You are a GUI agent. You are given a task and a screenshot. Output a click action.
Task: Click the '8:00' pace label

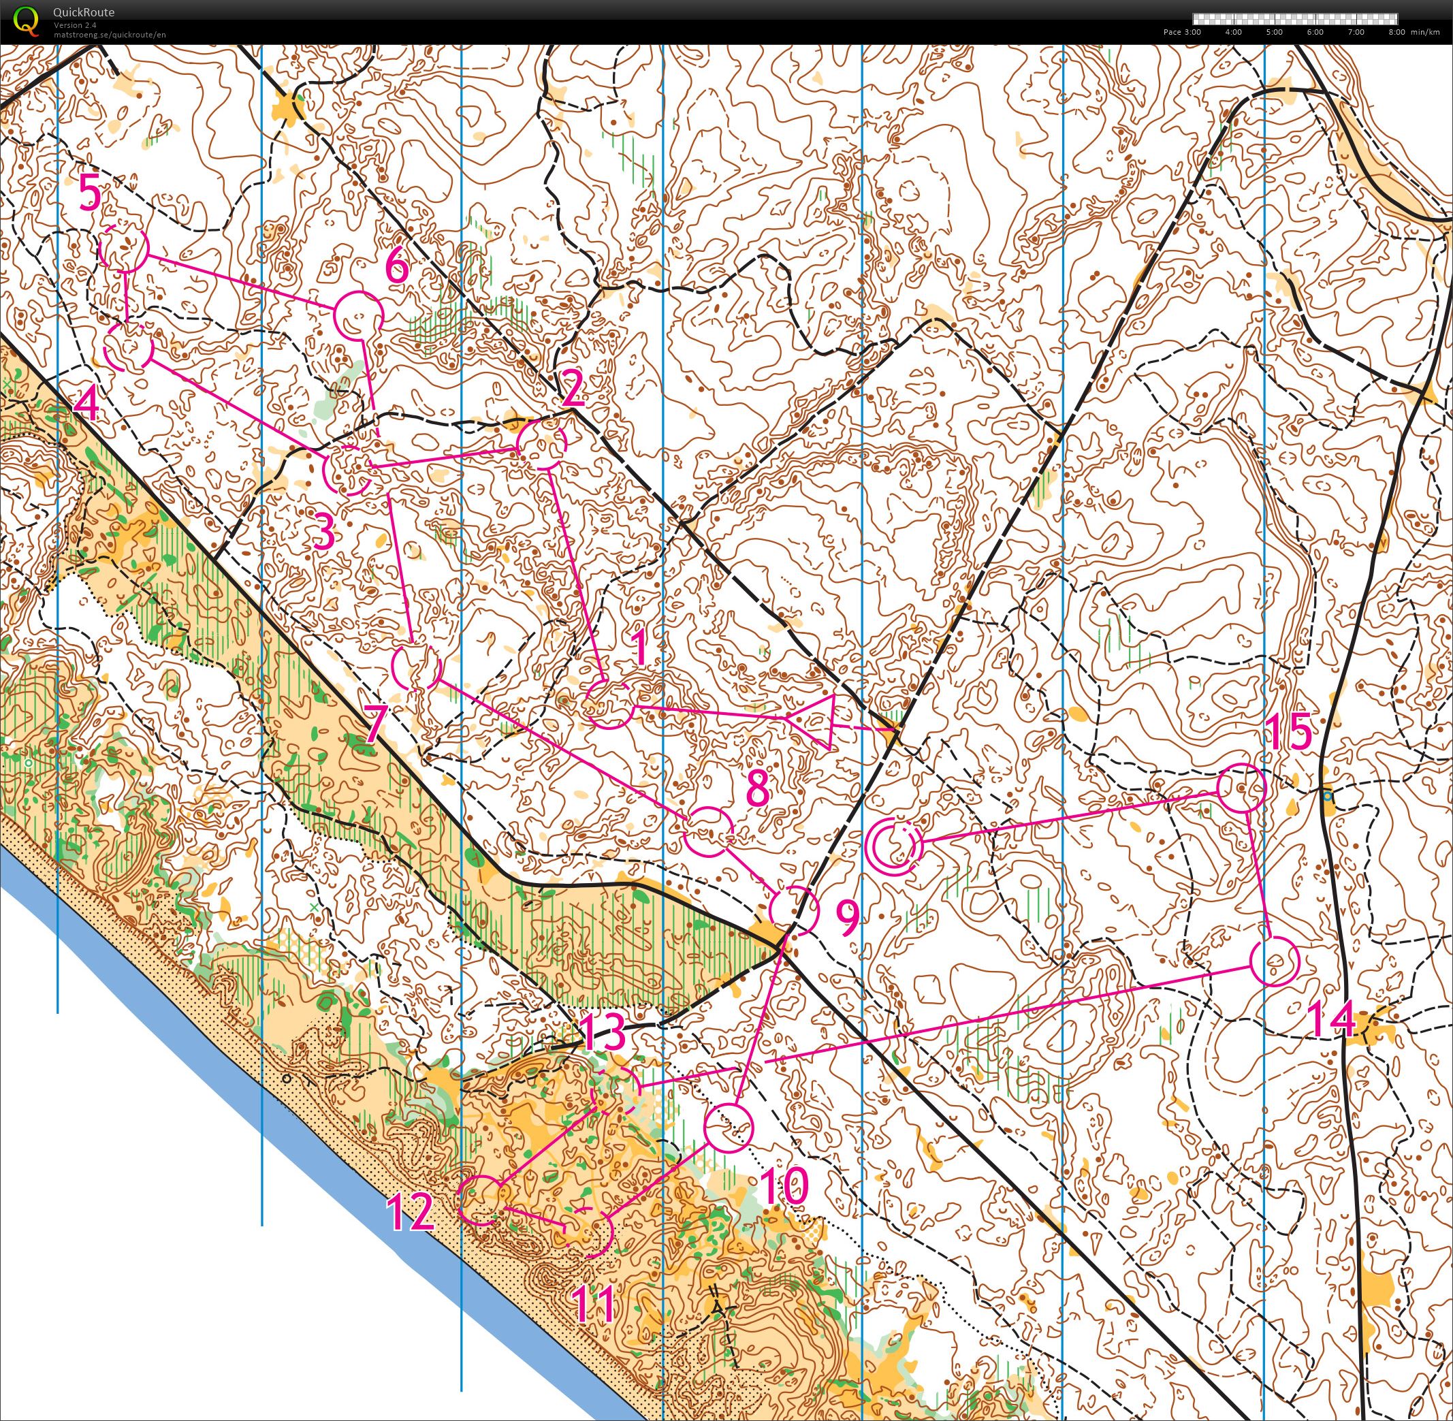(1396, 32)
